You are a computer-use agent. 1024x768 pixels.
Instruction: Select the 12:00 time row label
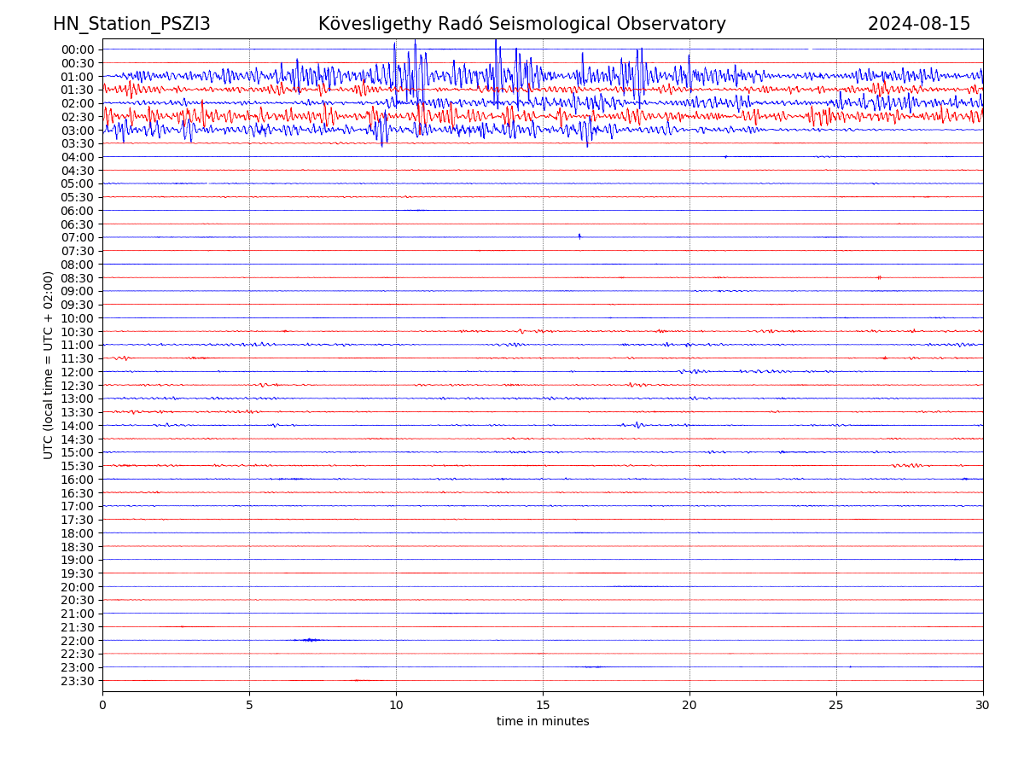(78, 372)
